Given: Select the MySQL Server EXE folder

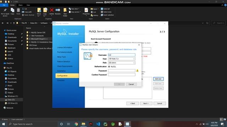Looking at the screenshot, I should tap(36, 32).
